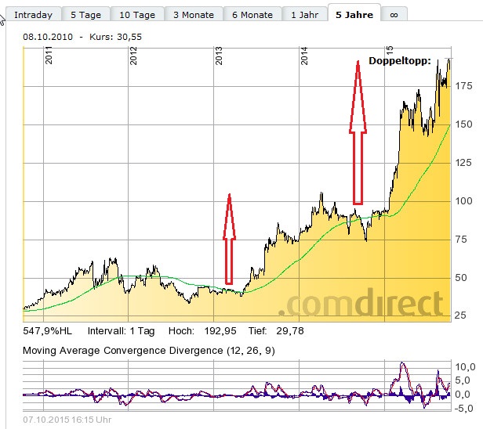The image size is (483, 429).
Task: Open the 10 Tage time range
Action: pos(137,15)
